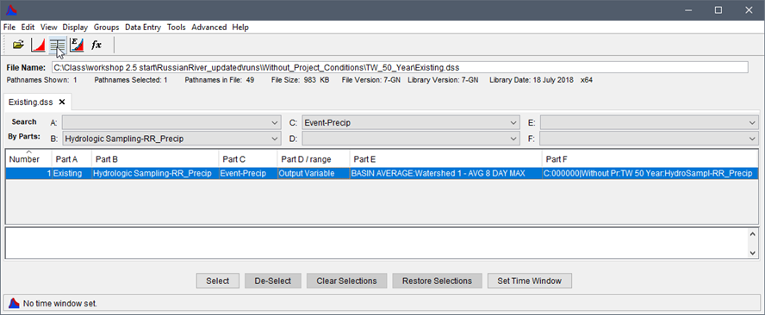
Task: Click the Plot toolbar icon
Action: coord(38,45)
